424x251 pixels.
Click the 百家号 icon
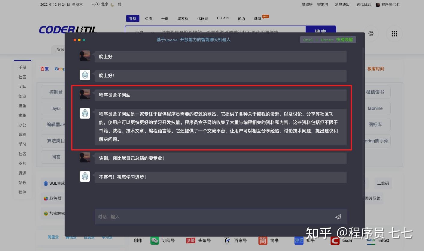[x=227, y=240]
